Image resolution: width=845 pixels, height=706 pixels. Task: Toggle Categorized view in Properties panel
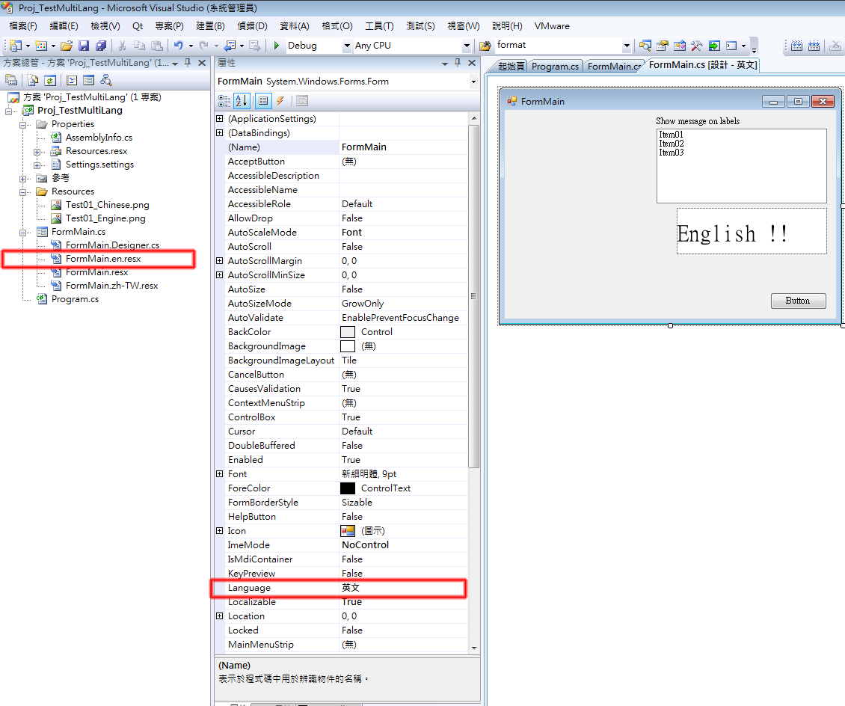pos(224,101)
